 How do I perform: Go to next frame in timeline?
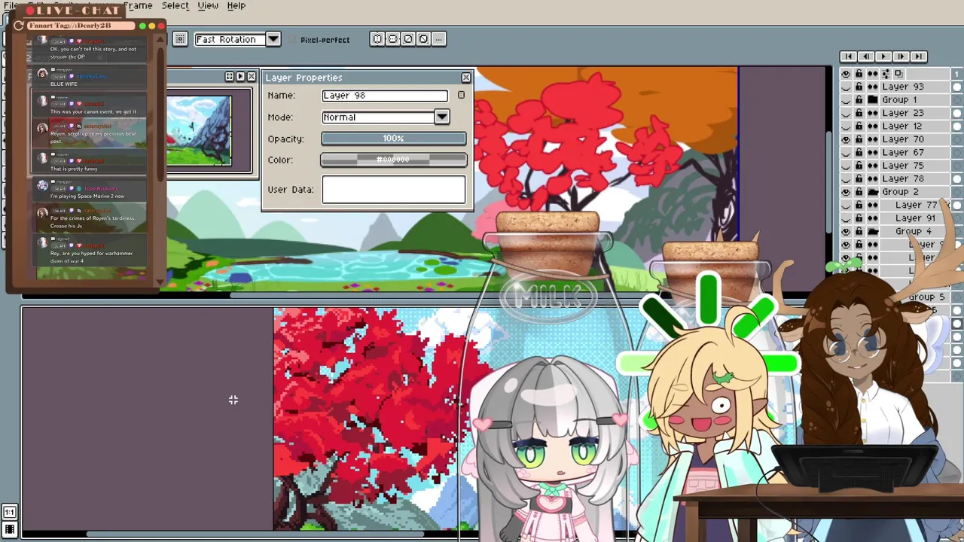click(x=901, y=56)
